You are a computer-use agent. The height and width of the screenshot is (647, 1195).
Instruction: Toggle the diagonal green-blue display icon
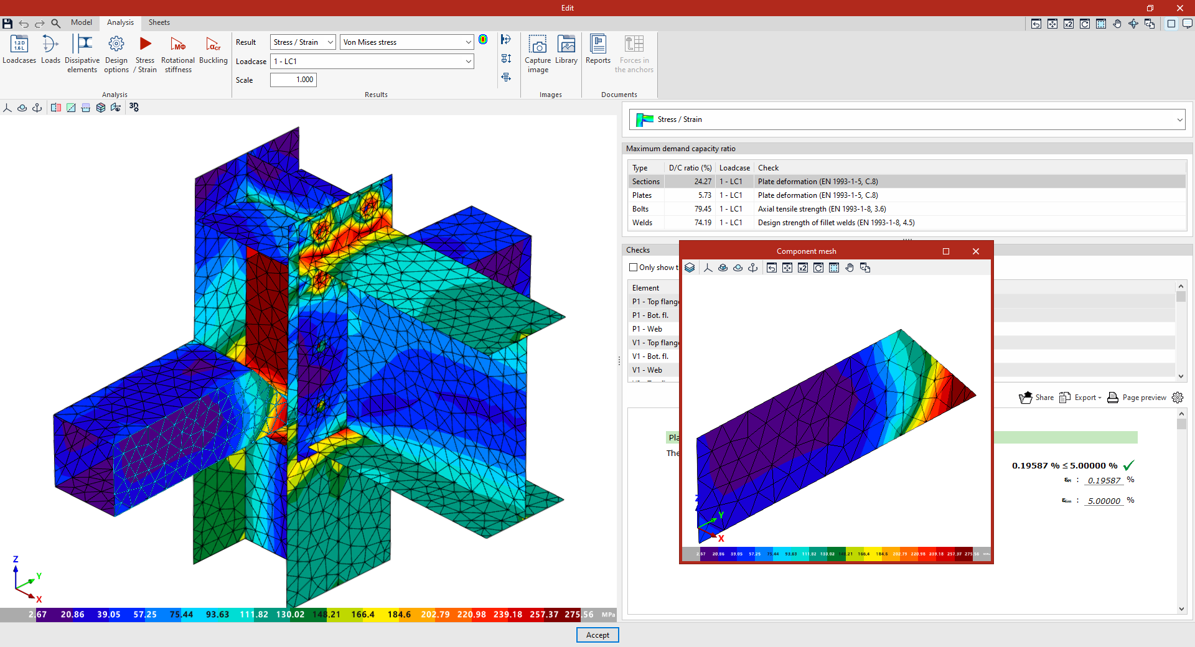(x=71, y=108)
